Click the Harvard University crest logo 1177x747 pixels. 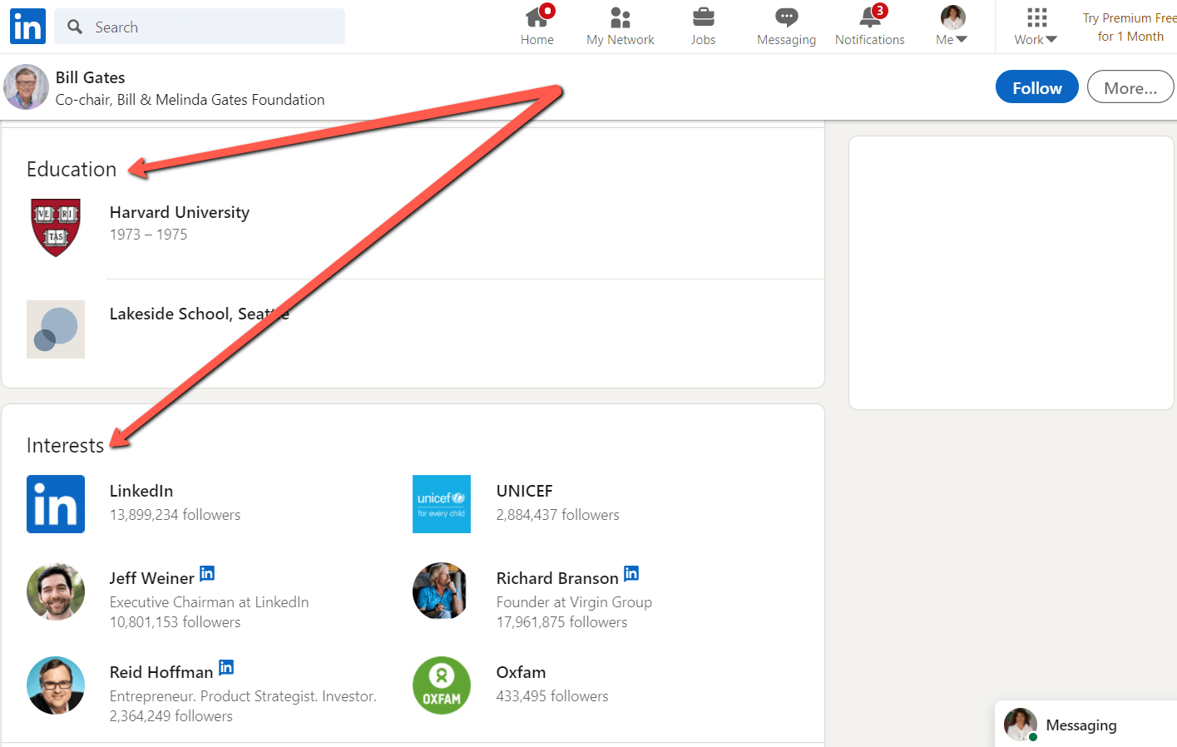(56, 227)
